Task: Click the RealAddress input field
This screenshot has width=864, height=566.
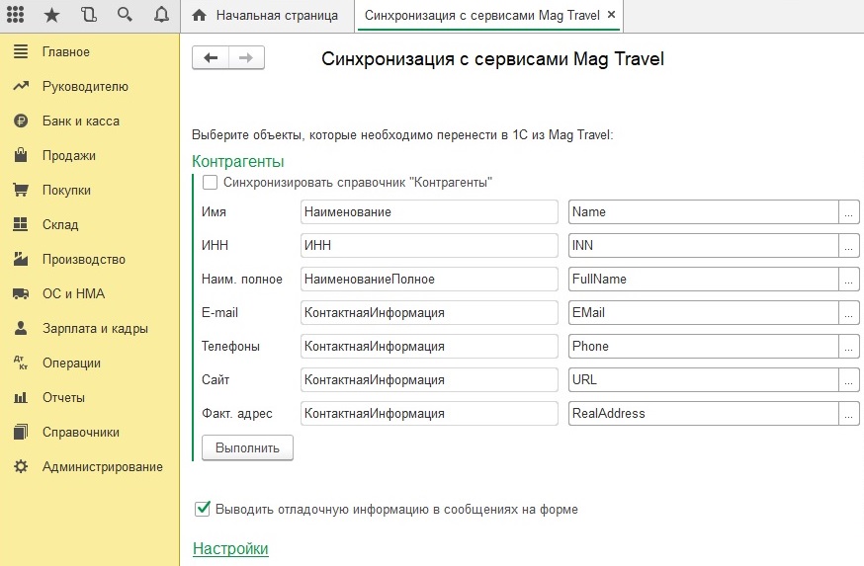Action: coord(704,414)
